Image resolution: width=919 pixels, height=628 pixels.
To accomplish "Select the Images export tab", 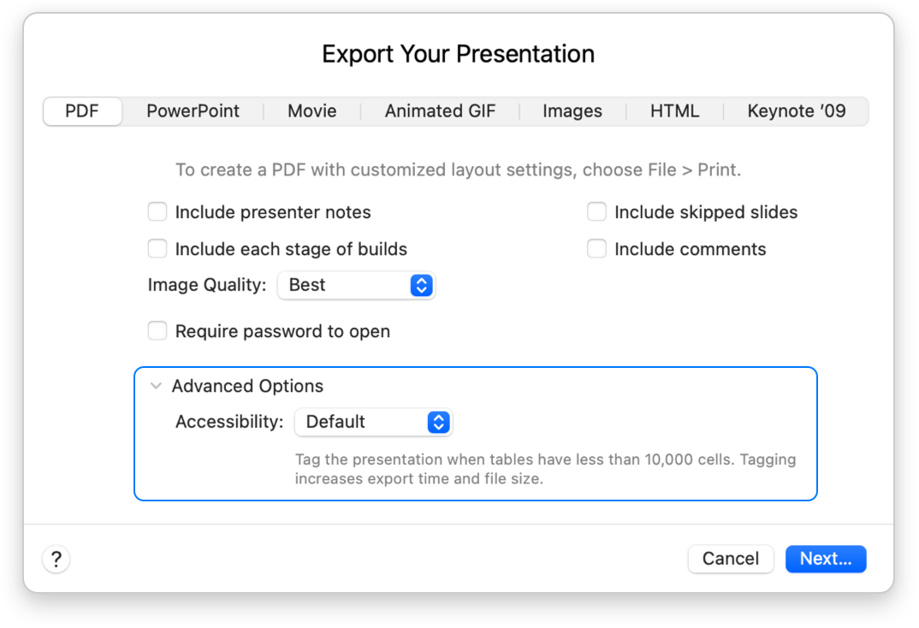I will point(572,111).
